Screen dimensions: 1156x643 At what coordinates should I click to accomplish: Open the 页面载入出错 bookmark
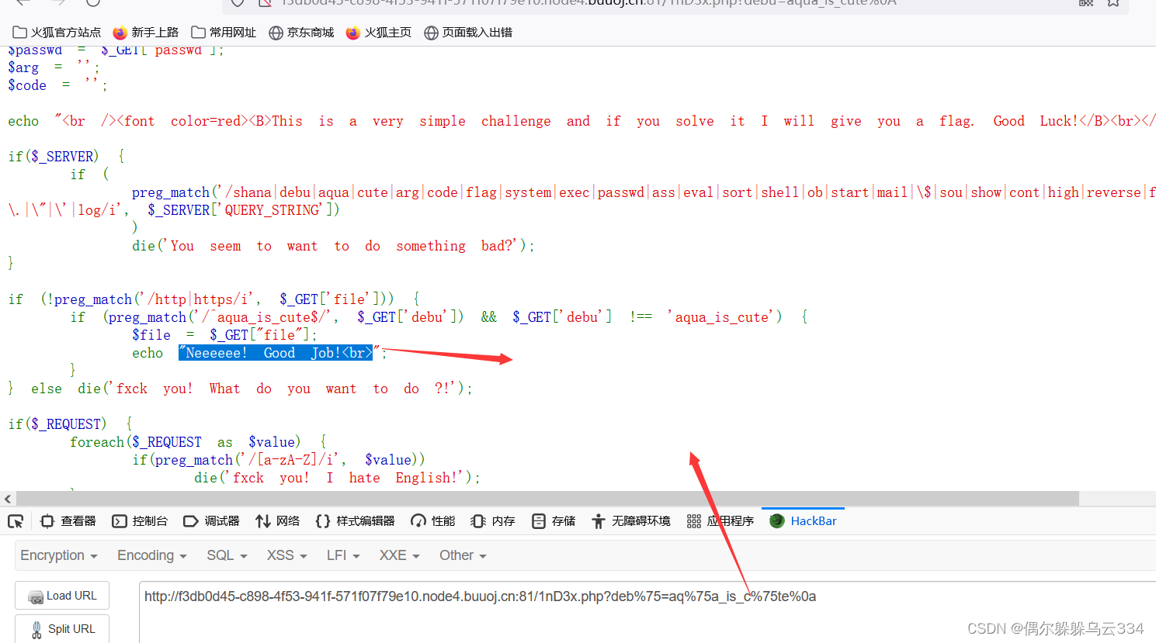pyautogui.click(x=468, y=33)
